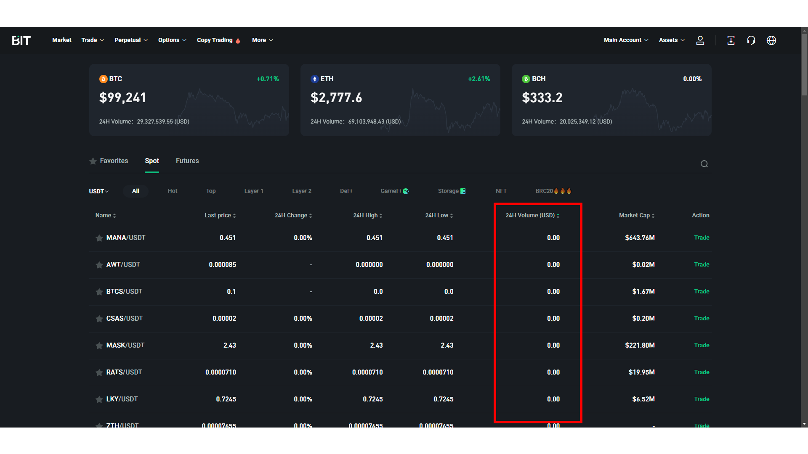Image resolution: width=808 pixels, height=454 pixels.
Task: Trade the RATS/USDT pair
Action: pos(702,372)
